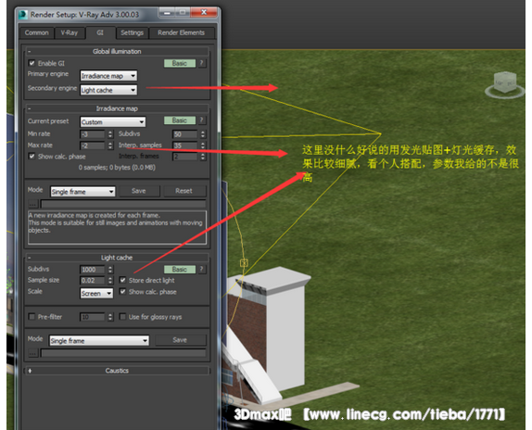Enable the Pre-filter checkbox
Screen dimensions: 532x430
point(32,317)
